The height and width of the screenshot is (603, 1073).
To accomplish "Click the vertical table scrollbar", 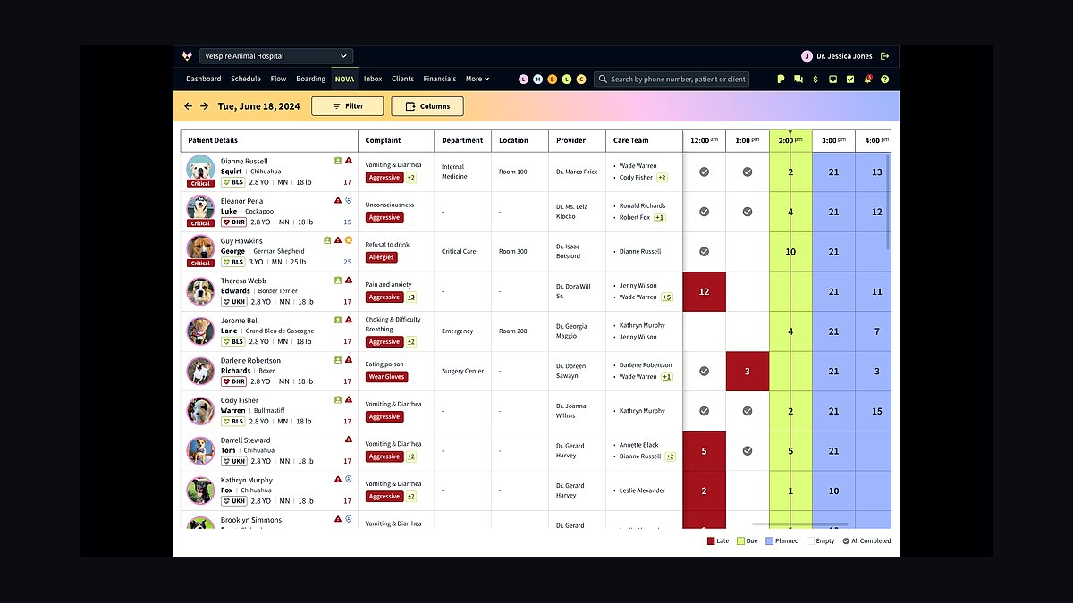I will pyautogui.click(x=888, y=201).
